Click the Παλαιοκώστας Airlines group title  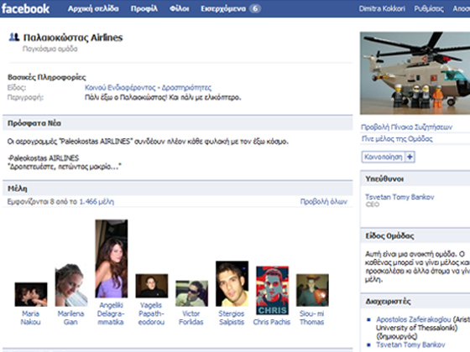coord(73,38)
